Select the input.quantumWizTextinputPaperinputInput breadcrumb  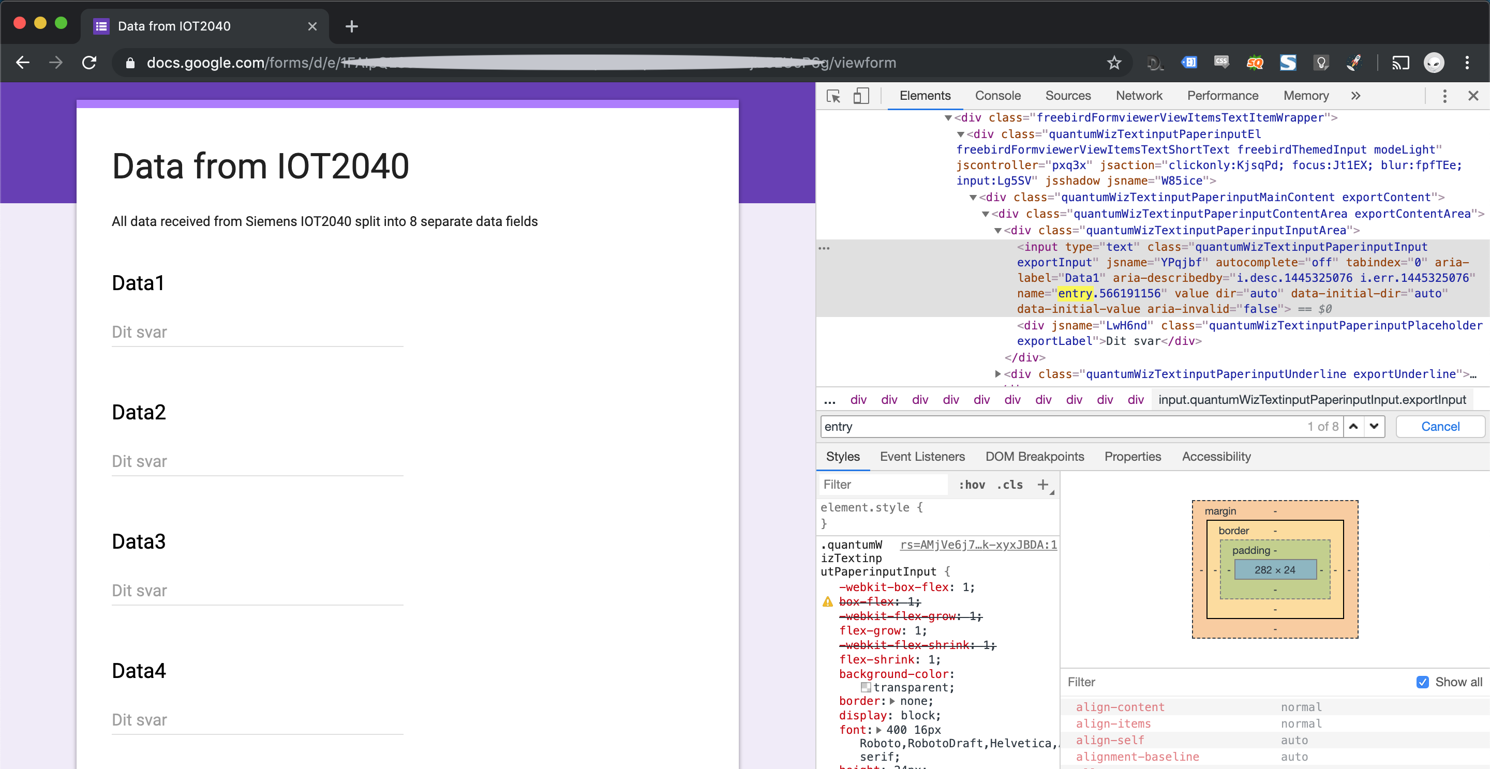pos(1312,400)
